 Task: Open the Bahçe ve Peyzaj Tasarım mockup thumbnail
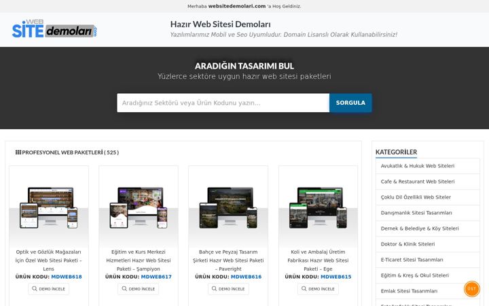[228, 207]
